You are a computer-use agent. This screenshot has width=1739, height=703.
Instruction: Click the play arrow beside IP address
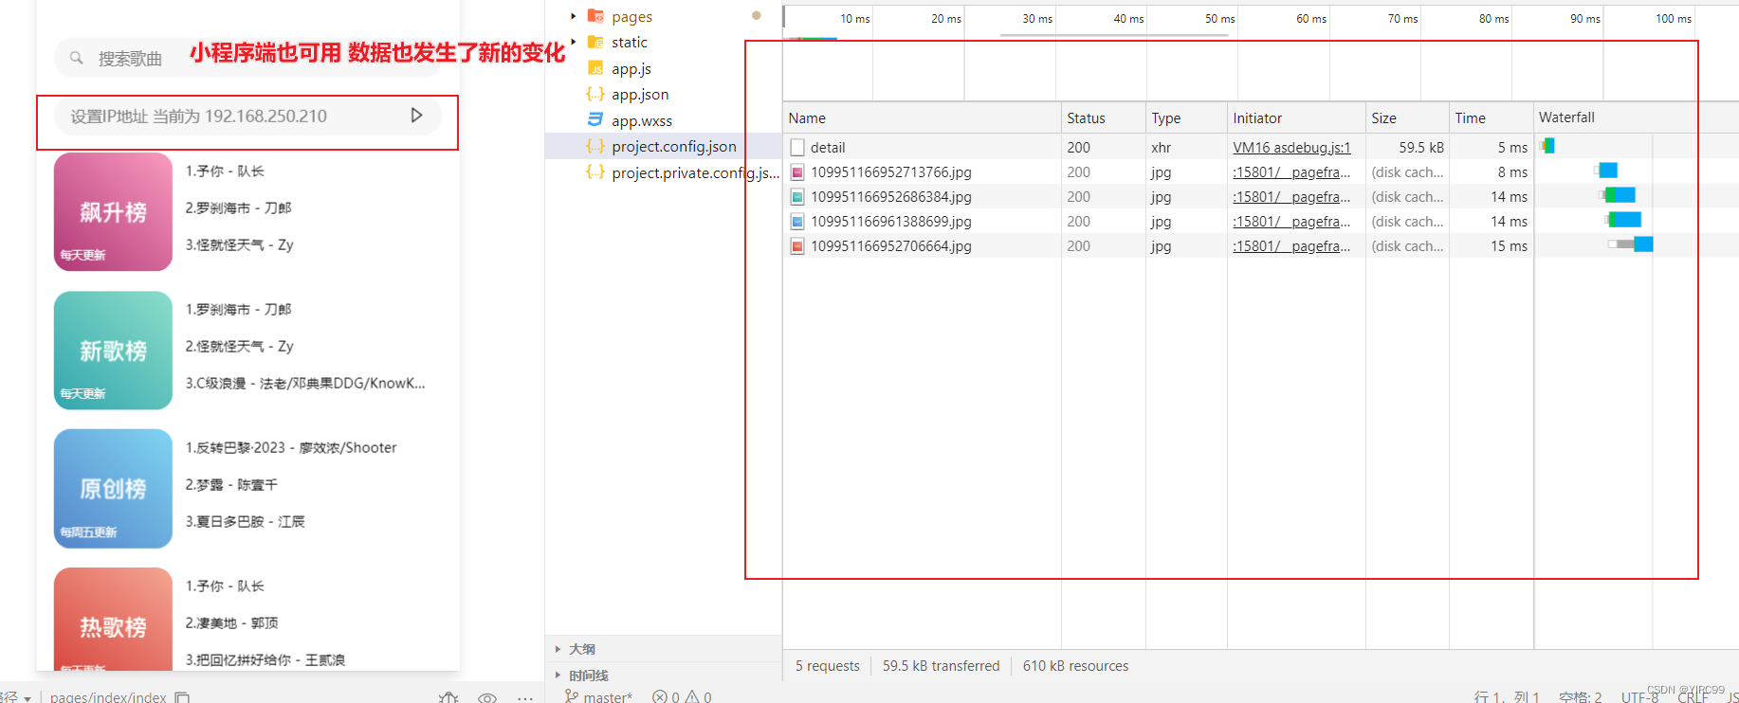click(x=416, y=116)
